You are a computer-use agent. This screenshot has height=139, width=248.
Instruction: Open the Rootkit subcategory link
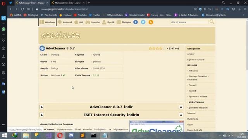[192, 91]
